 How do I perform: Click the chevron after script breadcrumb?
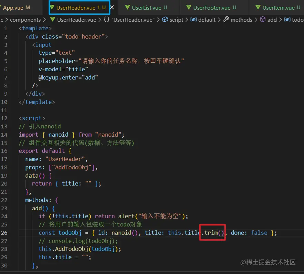[x=186, y=20]
